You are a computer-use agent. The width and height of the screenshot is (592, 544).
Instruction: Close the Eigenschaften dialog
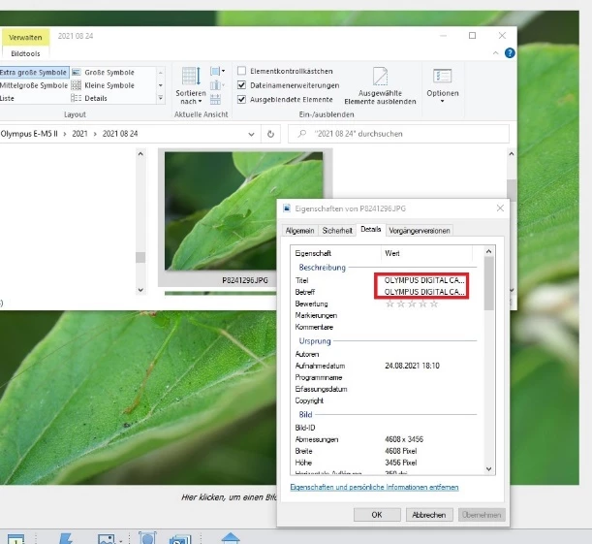click(500, 208)
